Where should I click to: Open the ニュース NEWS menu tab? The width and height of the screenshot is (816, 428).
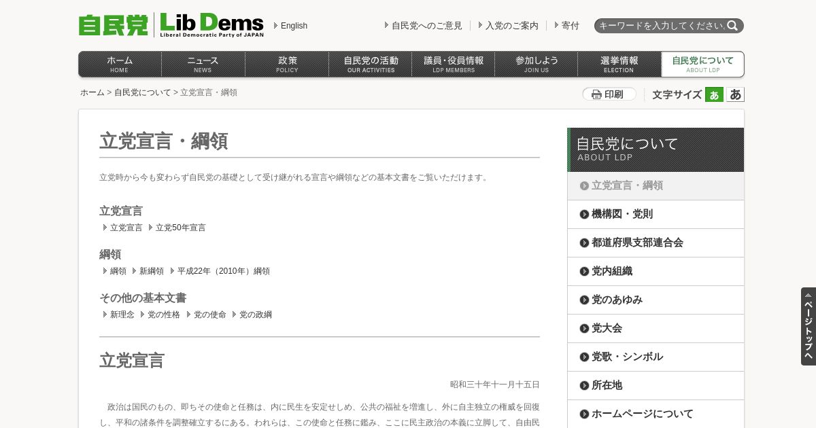(203, 65)
